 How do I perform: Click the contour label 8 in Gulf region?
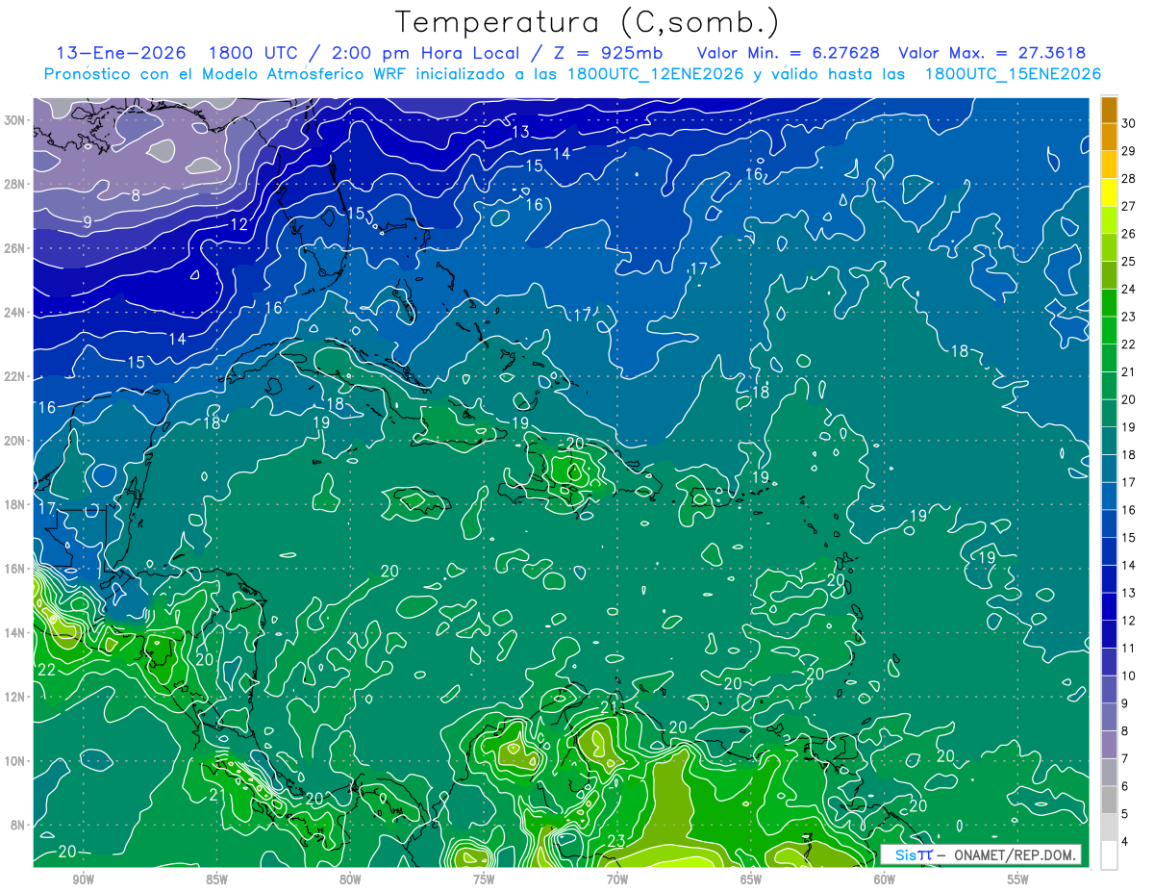pos(136,195)
